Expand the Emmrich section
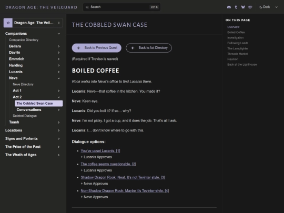This screenshot has width=284, height=213. coord(34,59)
